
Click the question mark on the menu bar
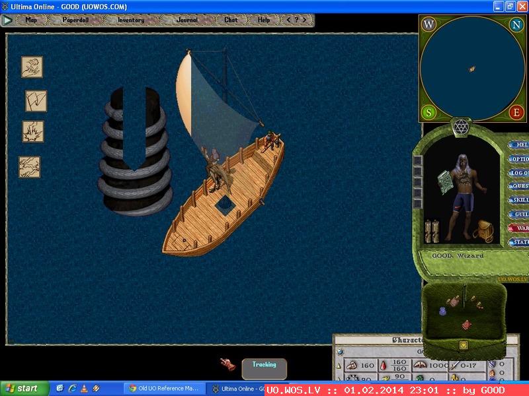(x=296, y=20)
